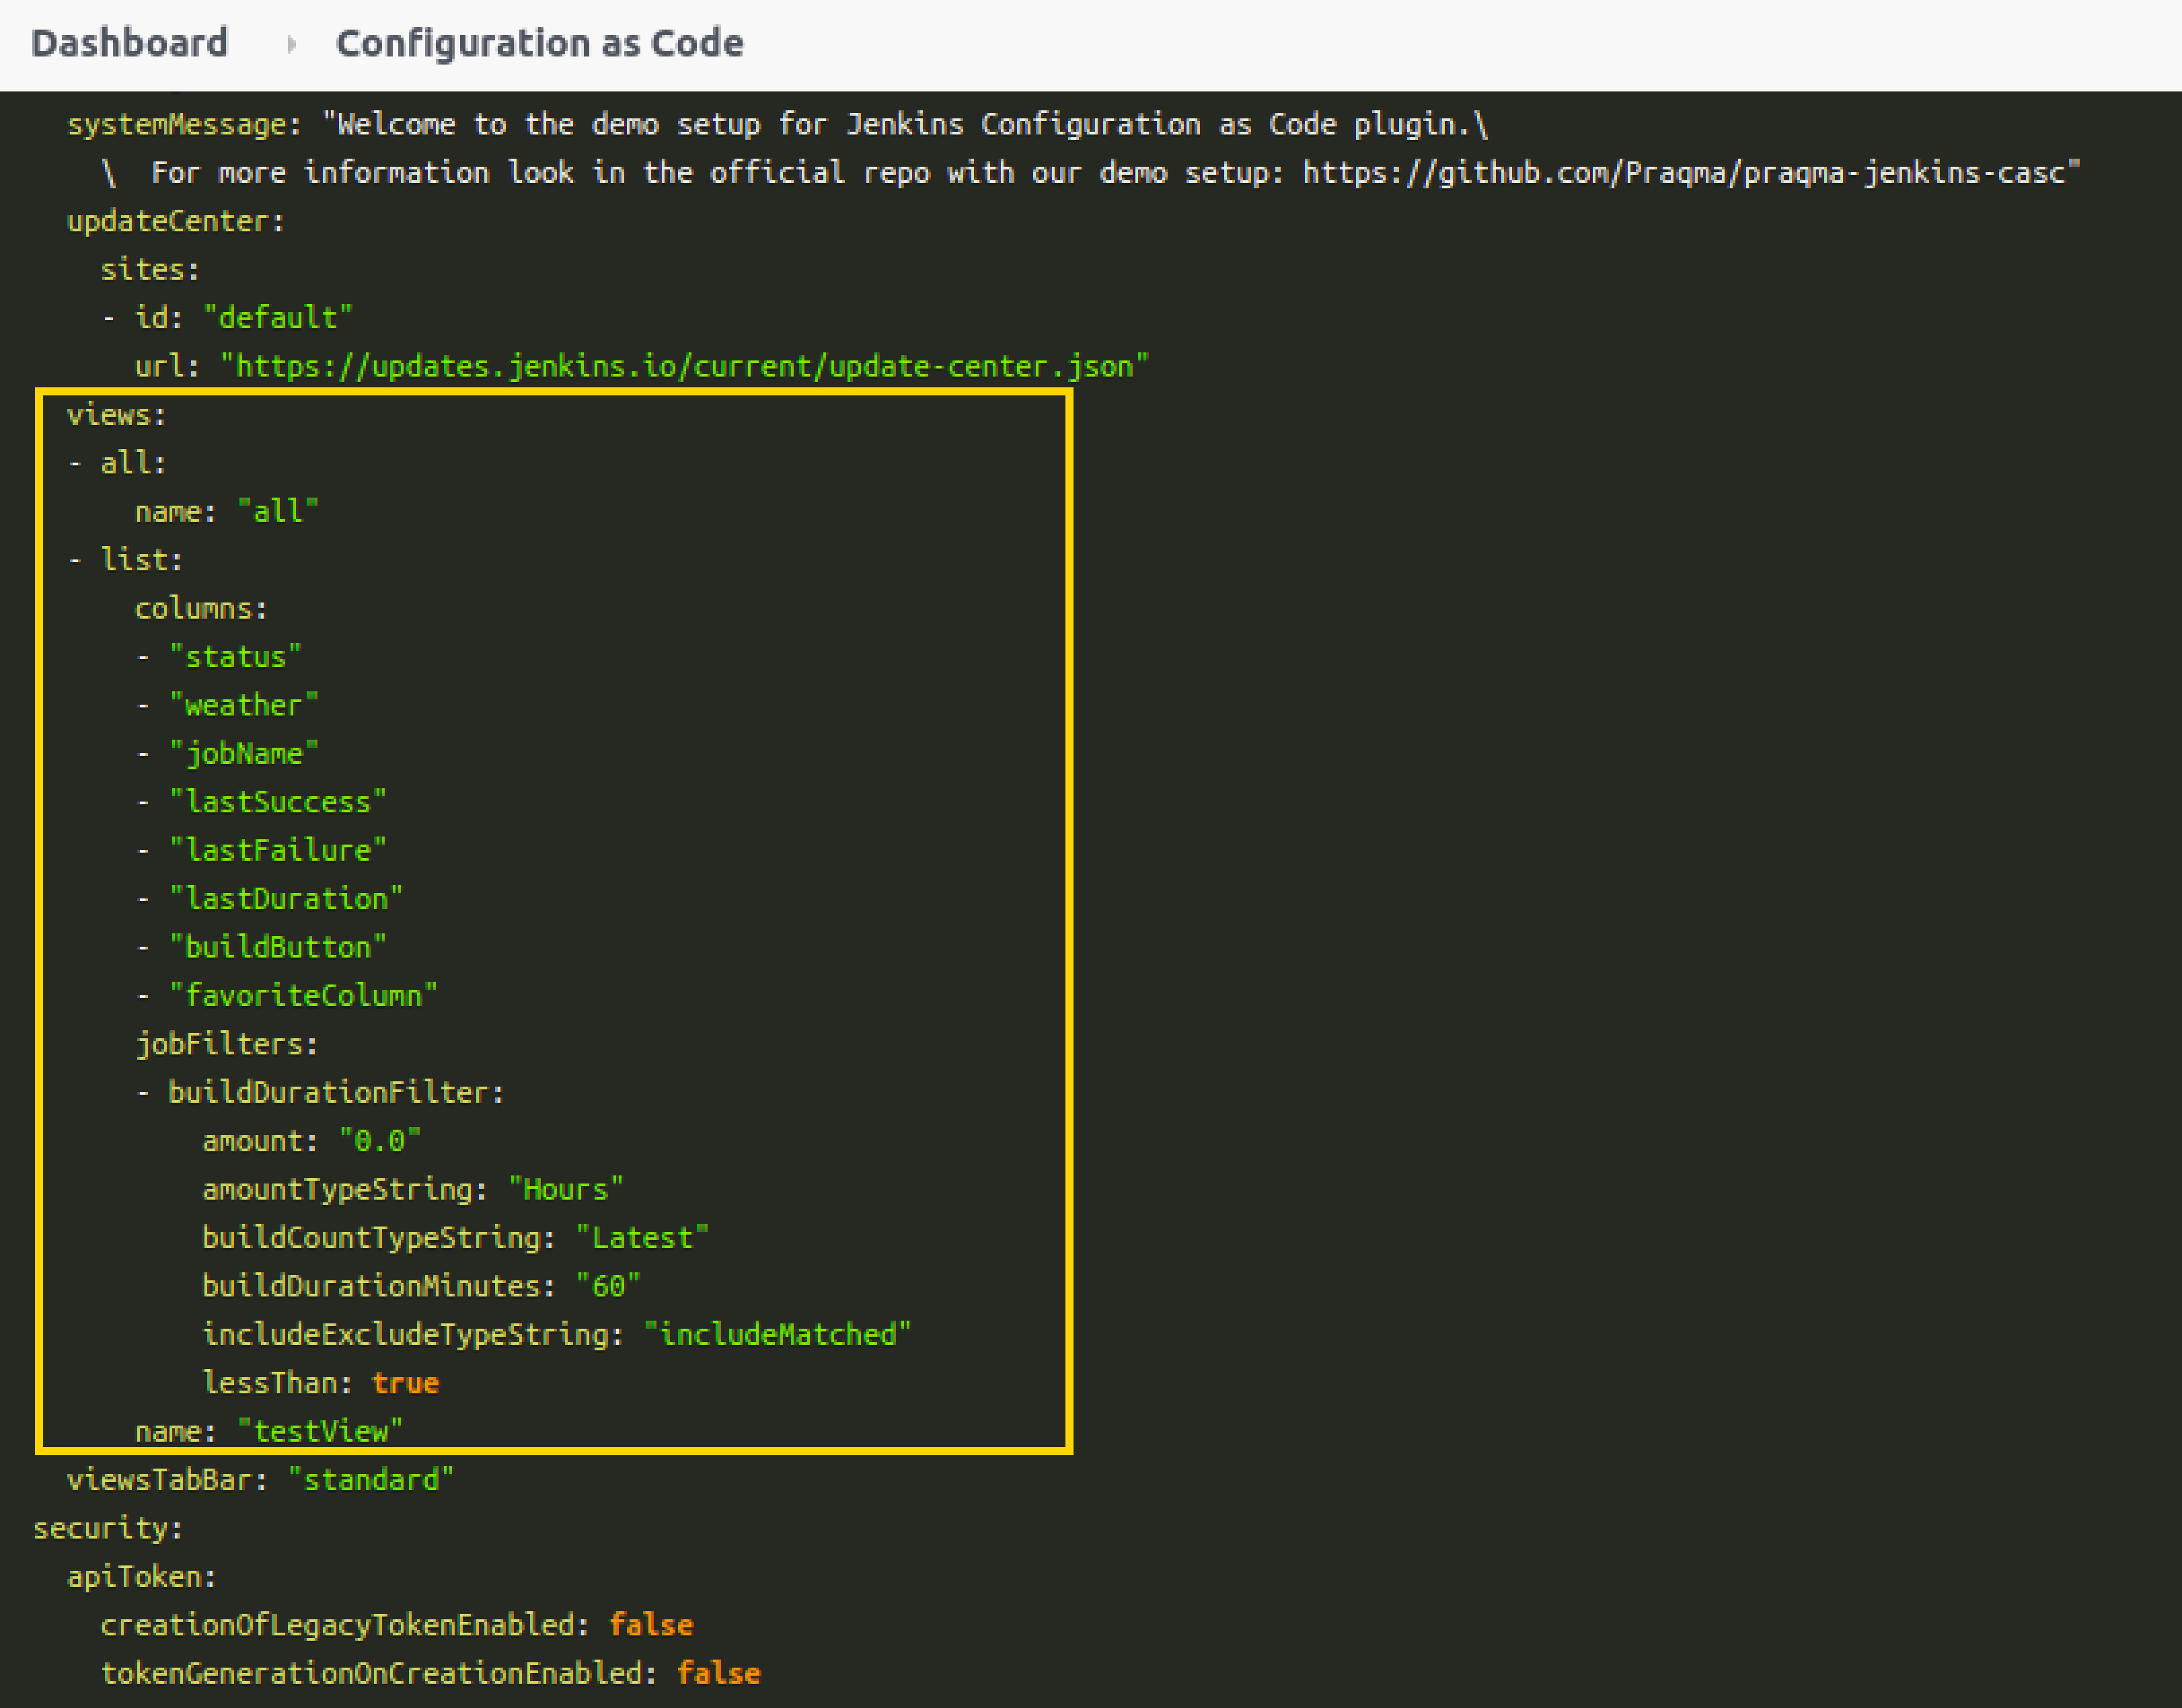Screen dimensions: 2182x1708
Task: Select the list view entry
Action: 139,559
